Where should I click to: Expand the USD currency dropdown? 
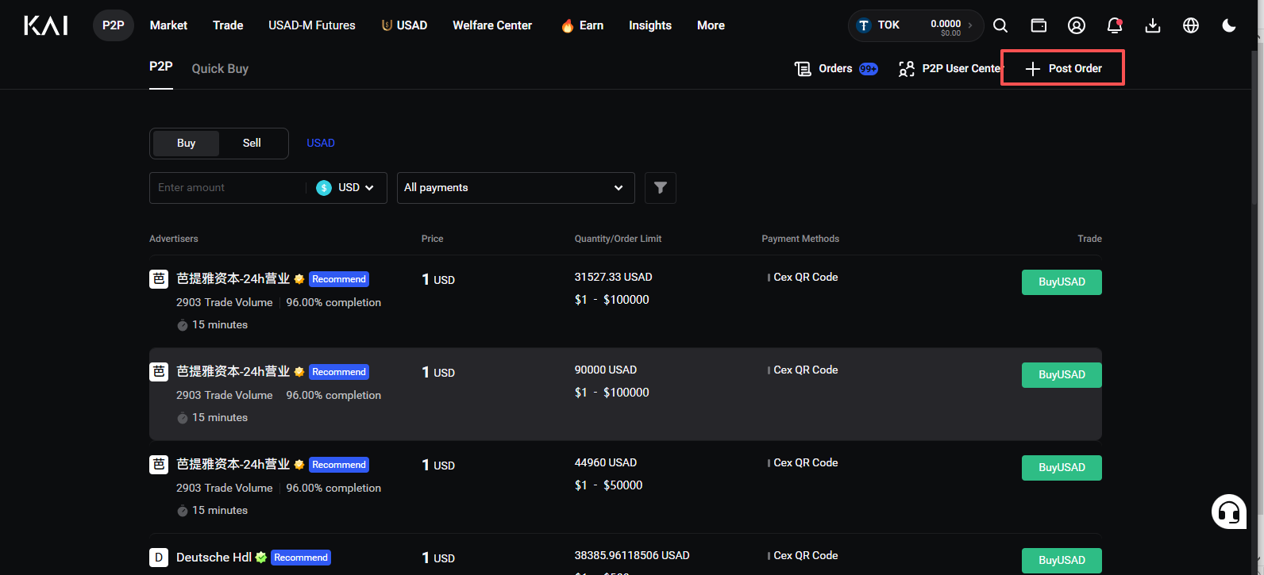pos(346,188)
